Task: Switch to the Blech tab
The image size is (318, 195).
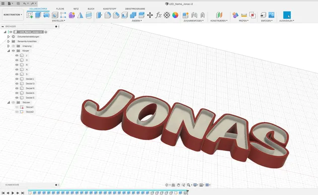Action: (x=91, y=9)
